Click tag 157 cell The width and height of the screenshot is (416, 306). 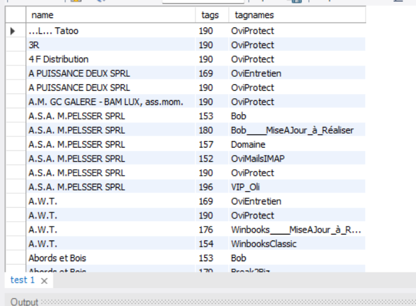(212, 144)
